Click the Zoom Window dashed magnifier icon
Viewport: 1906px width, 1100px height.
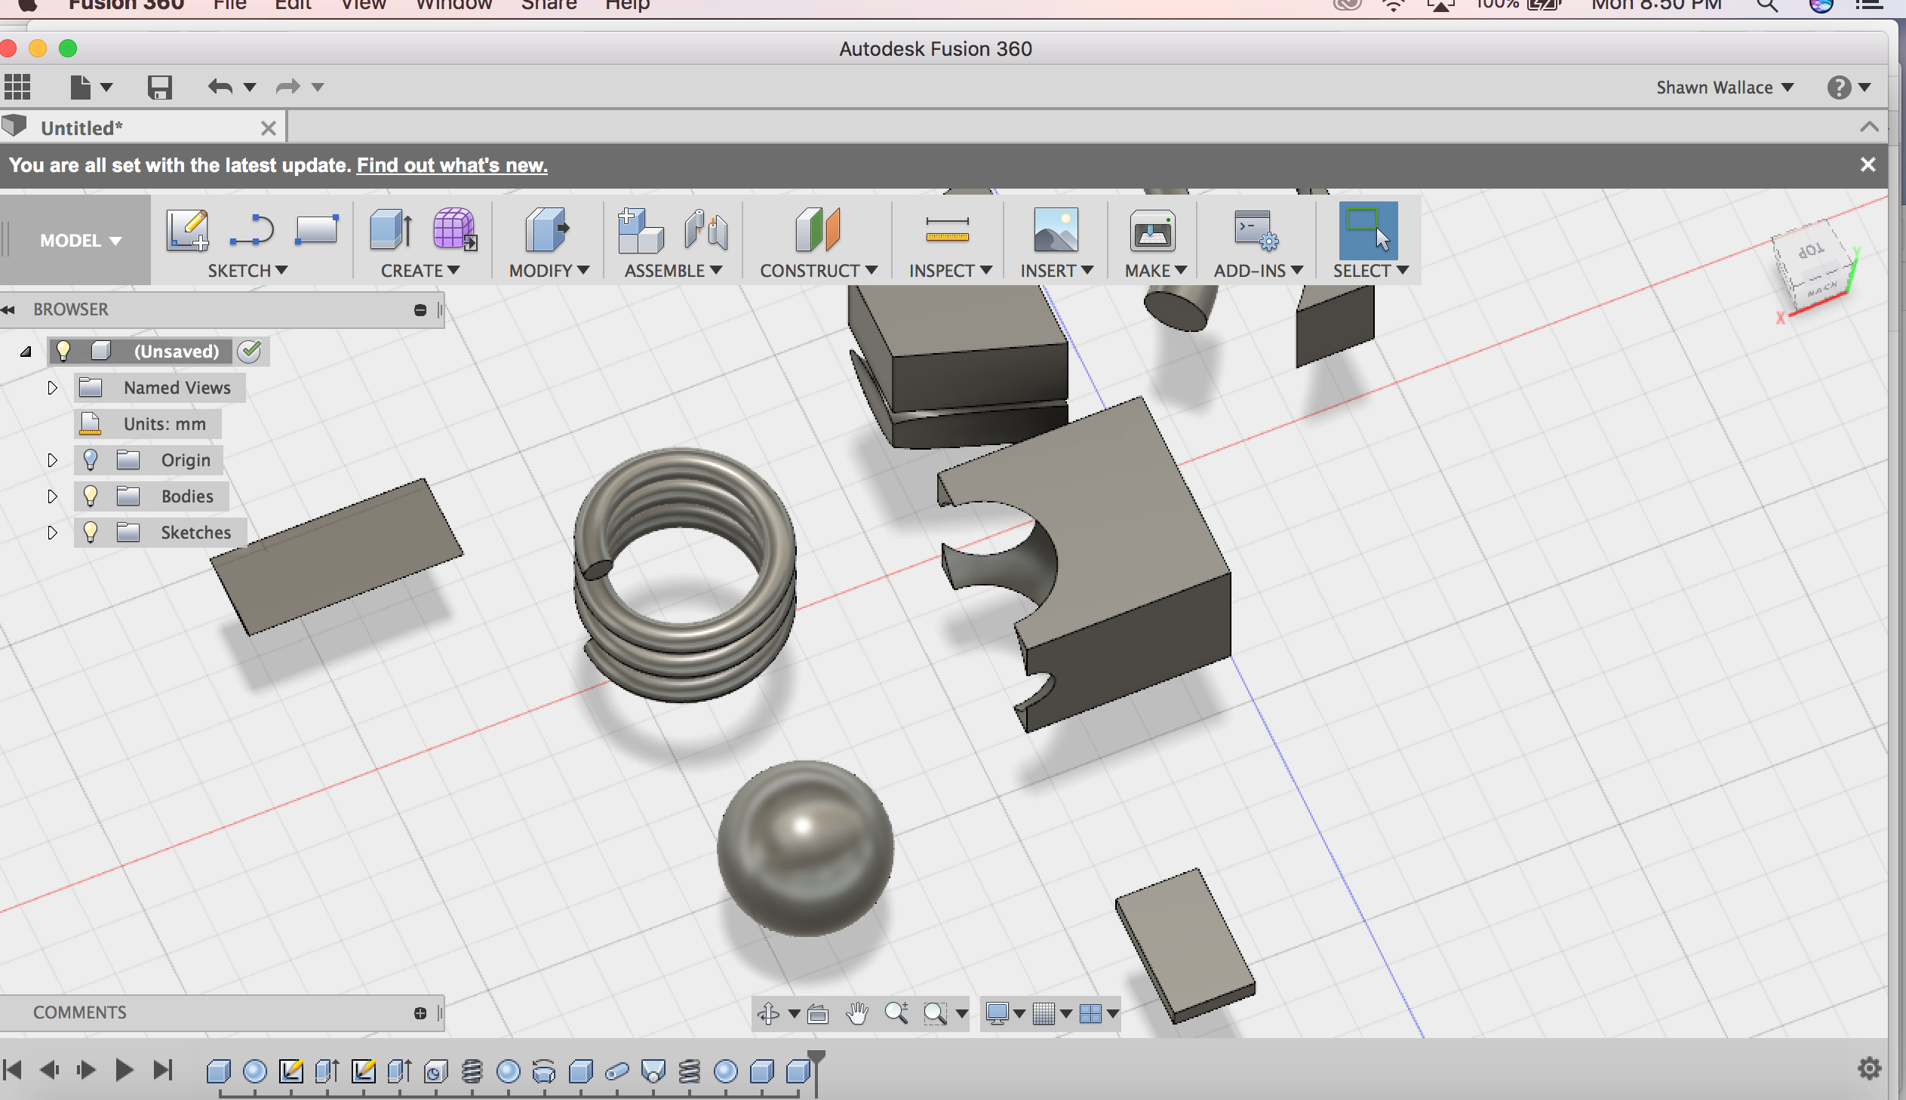pos(935,1013)
